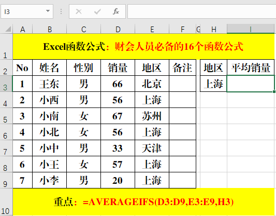Click the sales cell 33
Viewport: 276px width, 216px height.
[x=118, y=148]
